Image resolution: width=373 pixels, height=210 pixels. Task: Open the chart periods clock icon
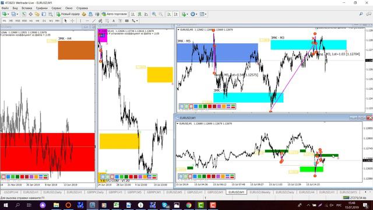(x=193, y=14)
